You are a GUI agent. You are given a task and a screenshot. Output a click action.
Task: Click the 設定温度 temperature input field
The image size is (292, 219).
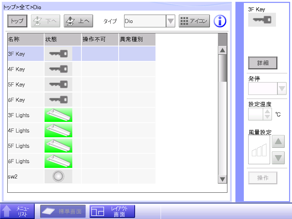pyautogui.click(x=256, y=114)
